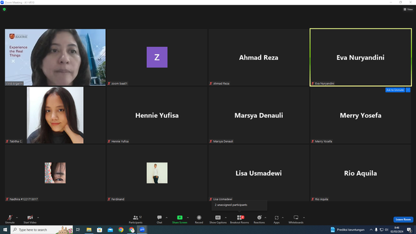Select the zoom baa01 participant tile

pyautogui.click(x=157, y=57)
